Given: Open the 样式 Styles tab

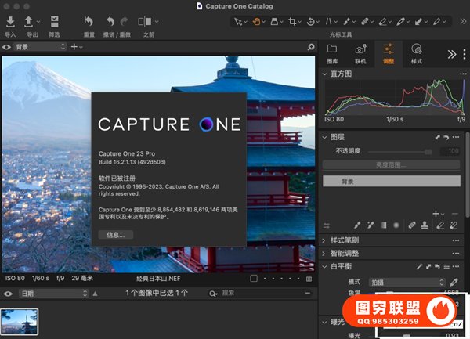Looking at the screenshot, I should pos(416,53).
